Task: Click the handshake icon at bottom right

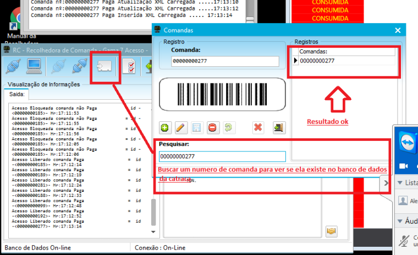Action: [x=331, y=231]
